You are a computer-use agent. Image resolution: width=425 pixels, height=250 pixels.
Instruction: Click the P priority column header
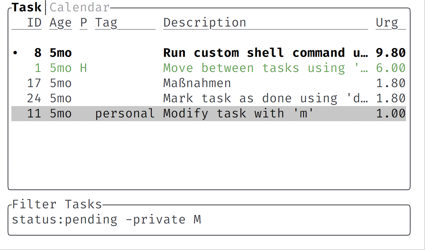(83, 22)
